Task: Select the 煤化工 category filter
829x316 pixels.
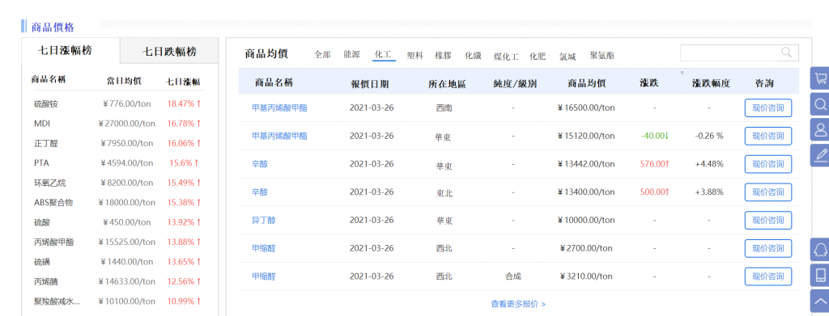Action: coord(506,56)
